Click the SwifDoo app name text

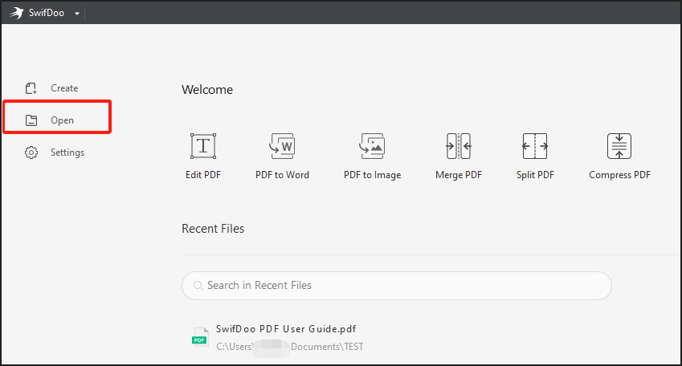coord(47,13)
